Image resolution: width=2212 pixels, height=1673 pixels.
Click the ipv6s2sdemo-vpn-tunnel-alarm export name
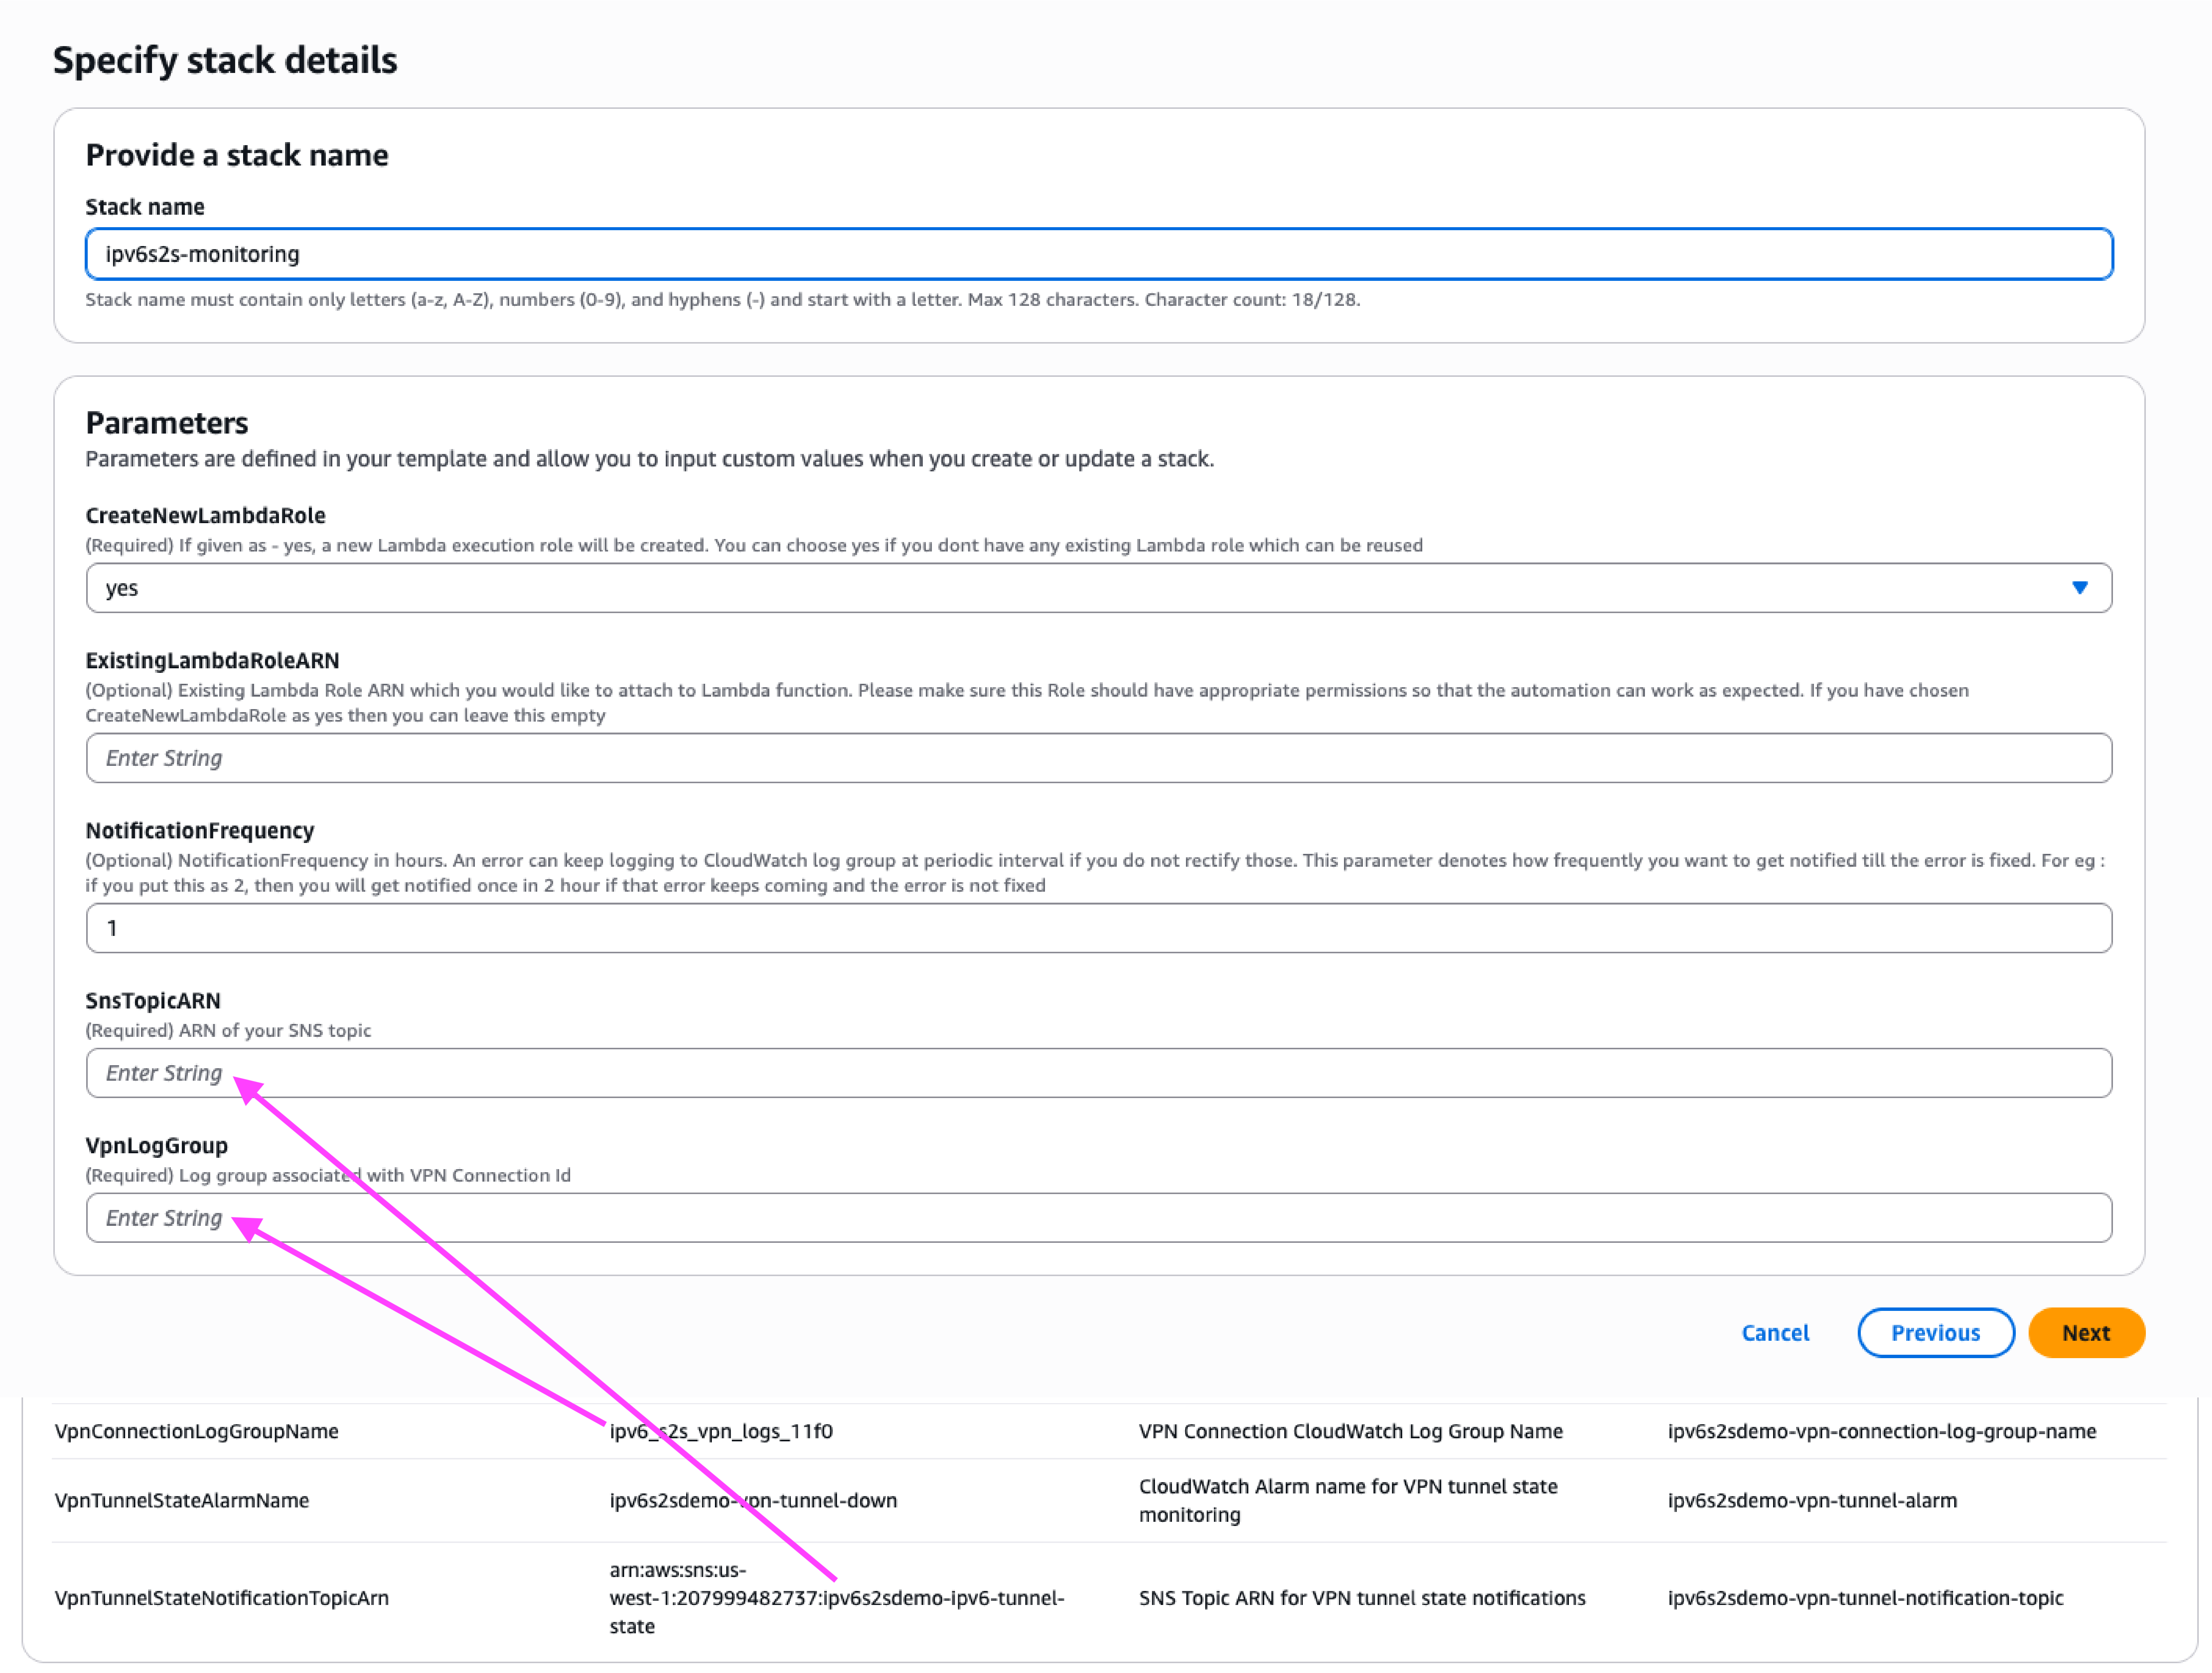pos(1812,1500)
